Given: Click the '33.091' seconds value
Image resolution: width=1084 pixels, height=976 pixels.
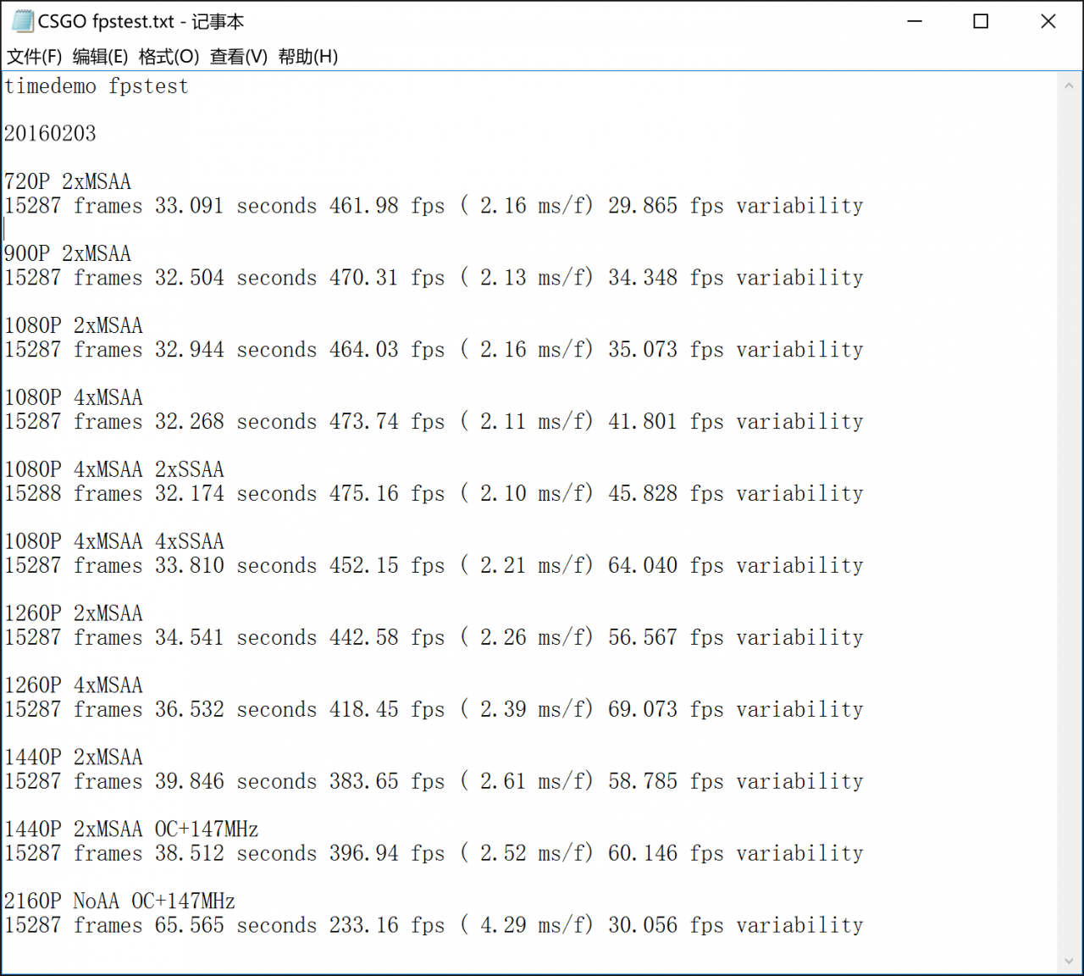Looking at the screenshot, I should coord(189,206).
